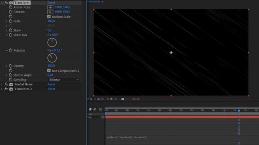The height and width of the screenshot is (145, 259).
Task: Click the Anchor Point 960,0,540,0 value
Action: click(x=63, y=7)
